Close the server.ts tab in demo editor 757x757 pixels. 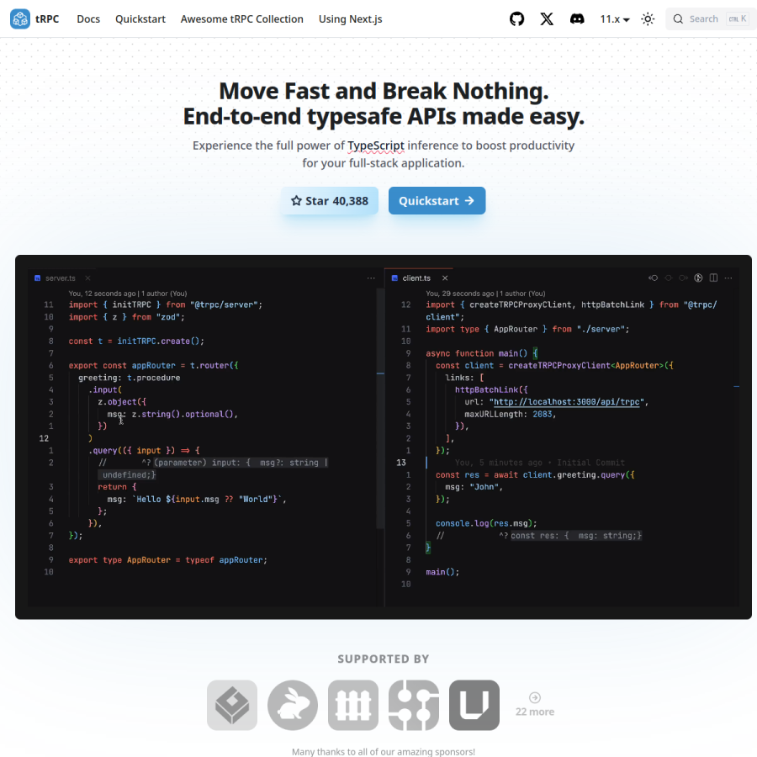87,278
